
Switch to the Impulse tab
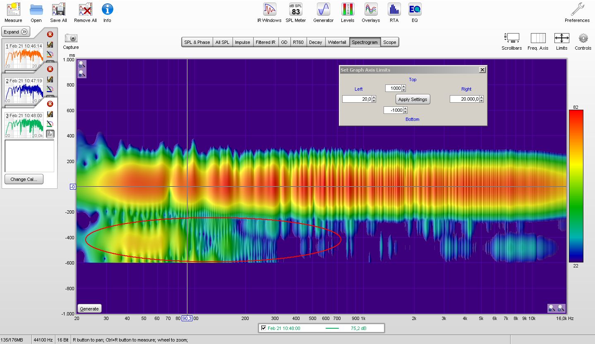coord(242,42)
